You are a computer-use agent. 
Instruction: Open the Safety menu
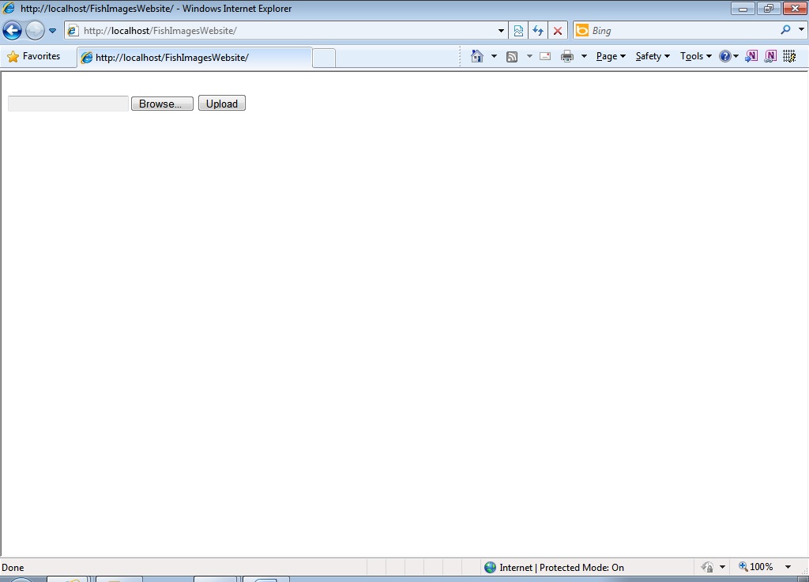[653, 56]
